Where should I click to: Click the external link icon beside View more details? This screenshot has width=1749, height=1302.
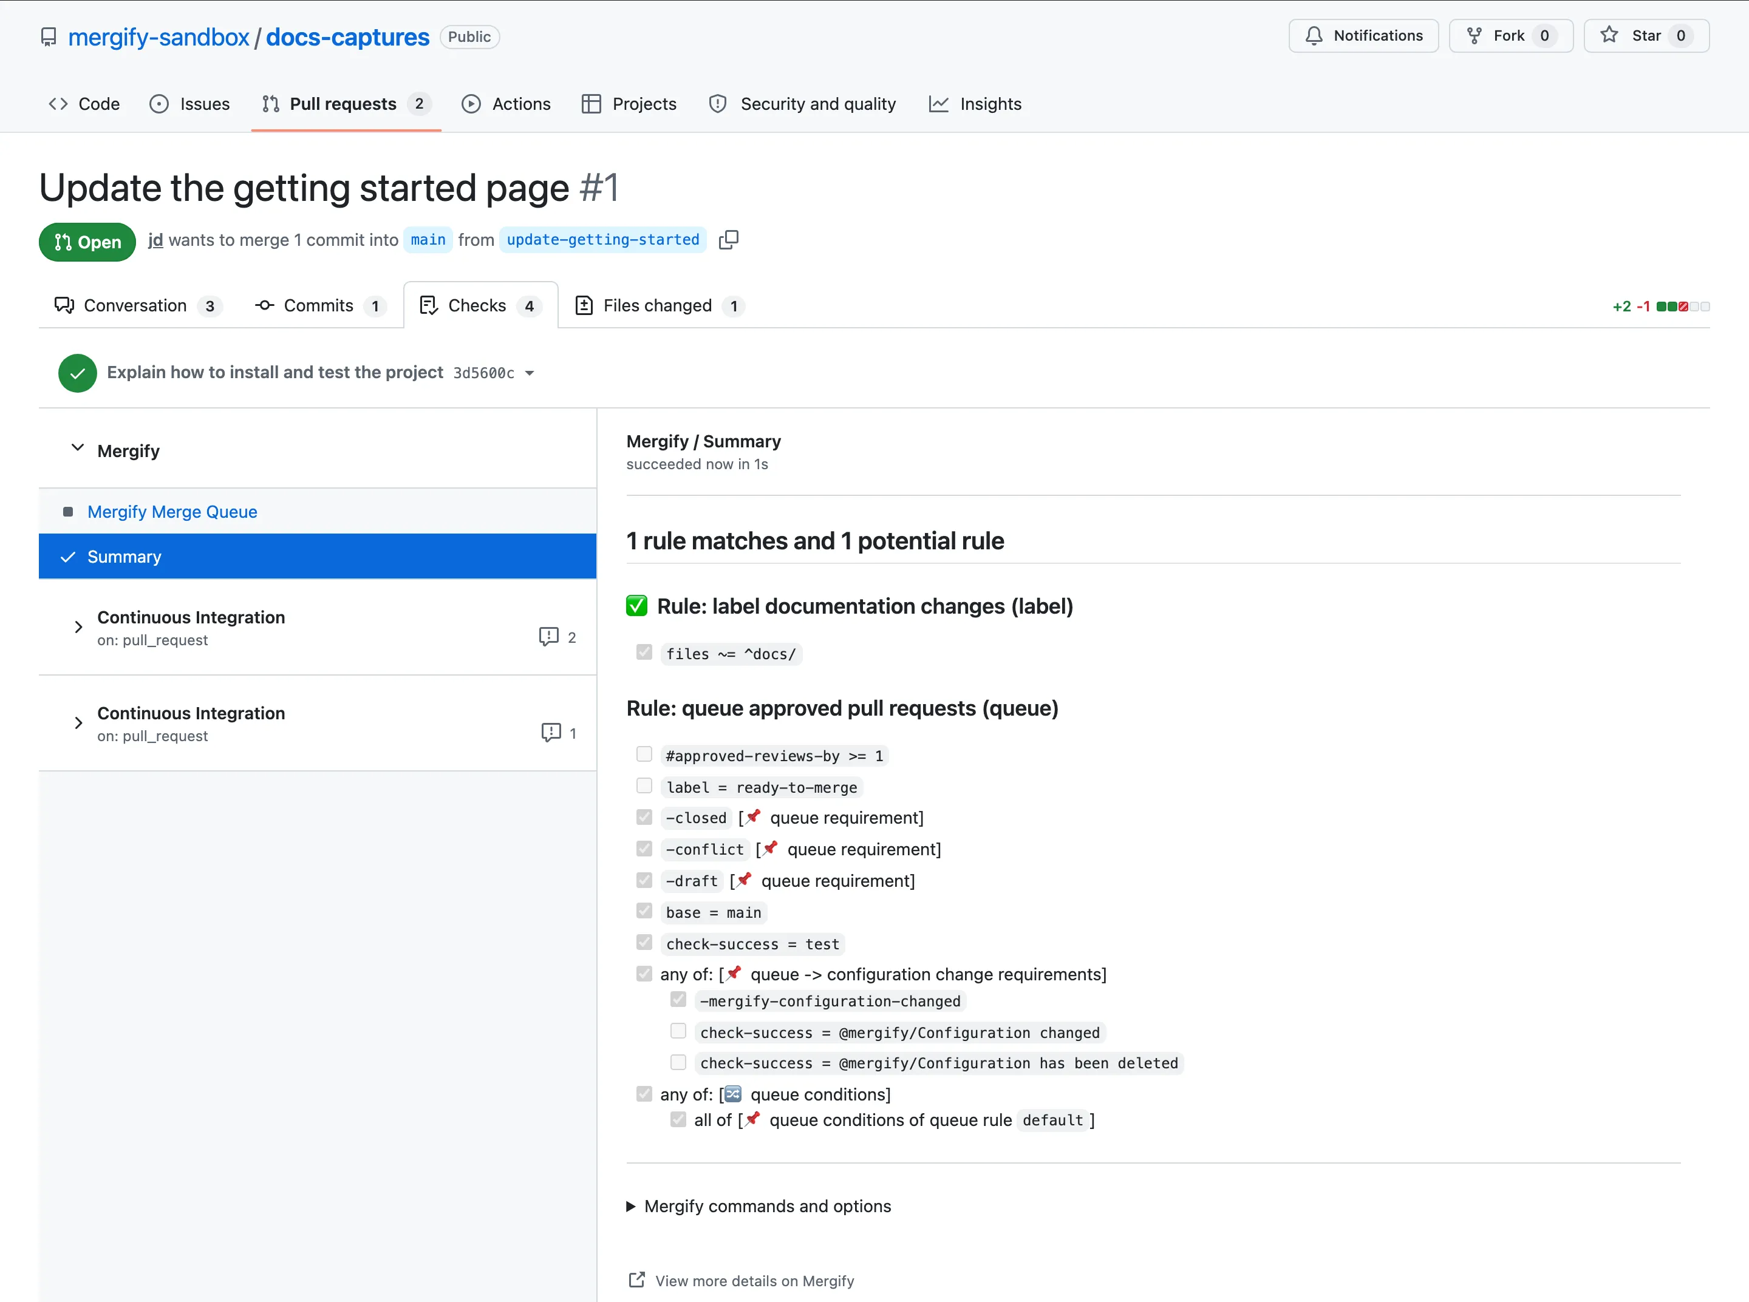click(636, 1280)
